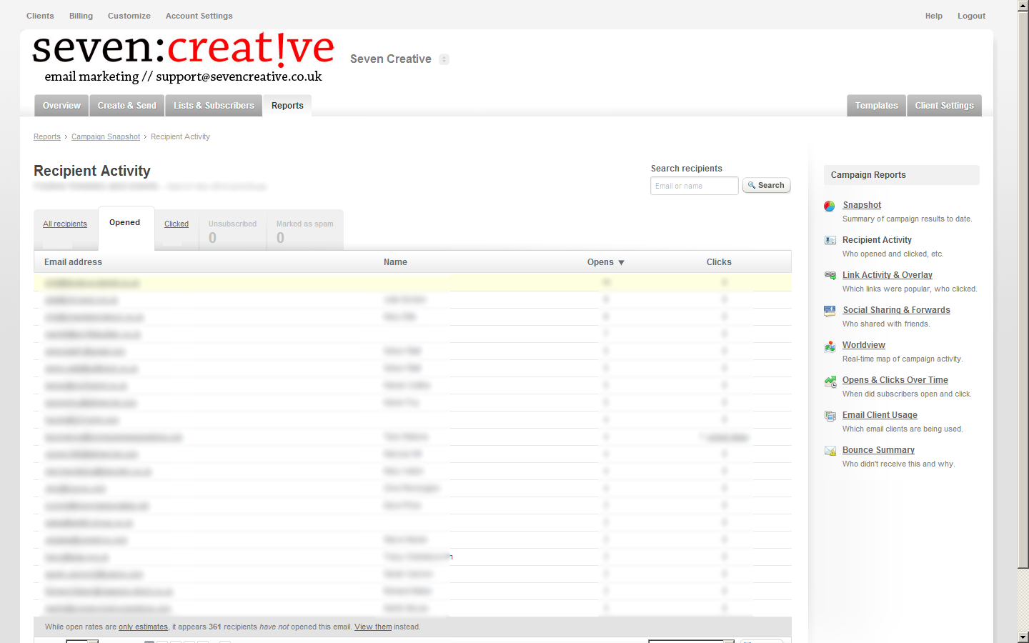This screenshot has height=643, width=1029.
Task: Expand the Seven Creative client switcher
Action: point(444,59)
